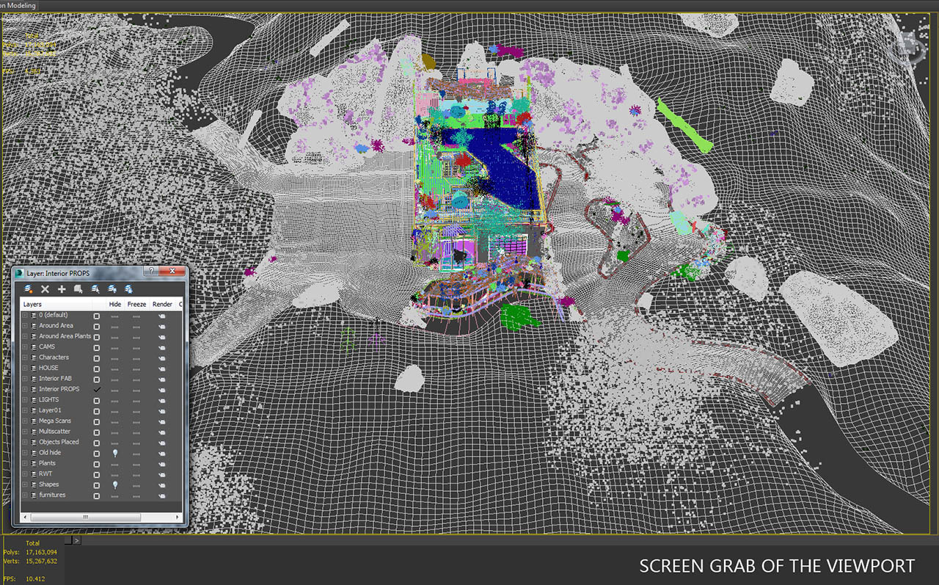Image resolution: width=939 pixels, height=585 pixels.
Task: Check the current-layer box for HOUSE
Action: click(x=96, y=368)
